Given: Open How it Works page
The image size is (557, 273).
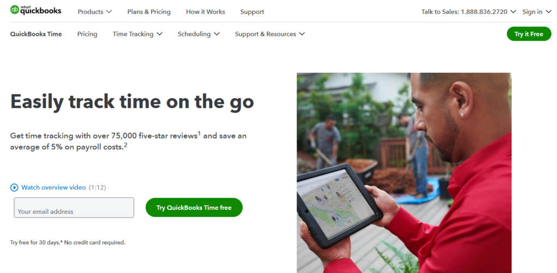Looking at the screenshot, I should pos(205,12).
